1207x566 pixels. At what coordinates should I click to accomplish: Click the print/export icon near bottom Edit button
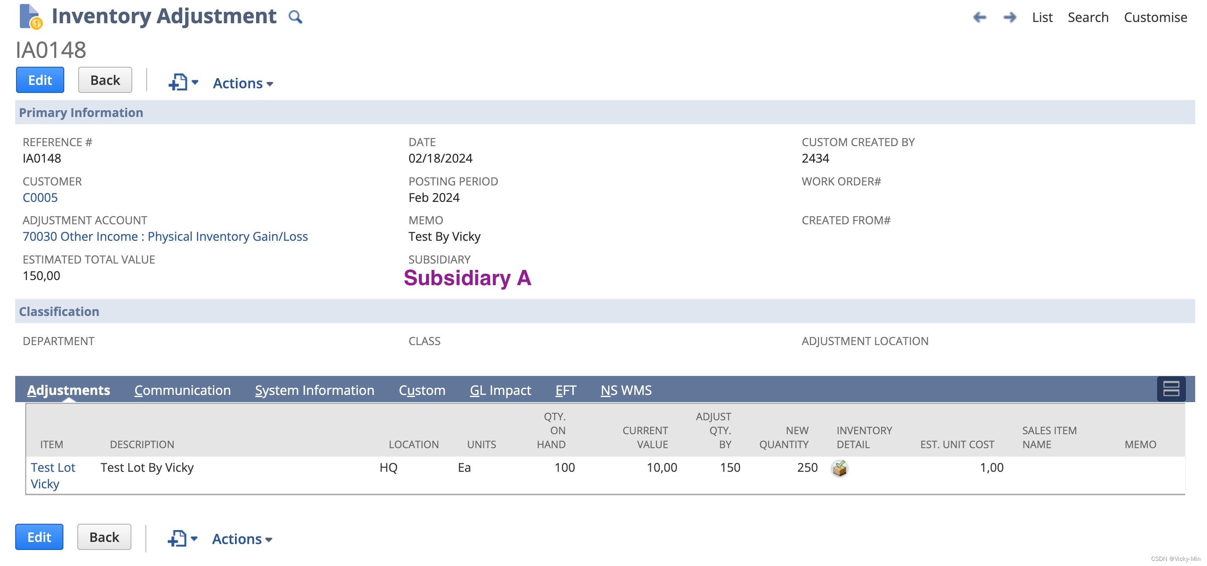[x=177, y=538]
